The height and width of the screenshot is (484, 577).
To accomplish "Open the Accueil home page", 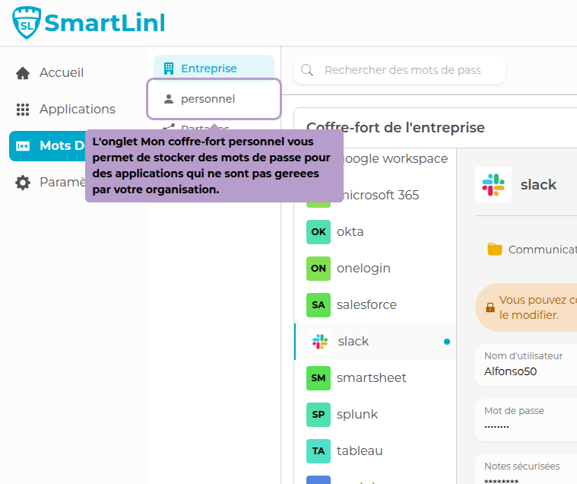I will 61,73.
